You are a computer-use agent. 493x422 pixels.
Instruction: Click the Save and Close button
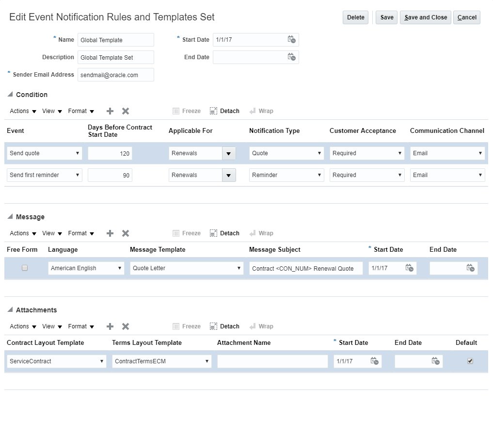pyautogui.click(x=426, y=17)
